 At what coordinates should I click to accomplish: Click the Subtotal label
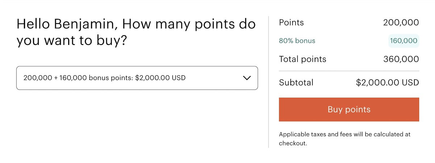(x=296, y=83)
